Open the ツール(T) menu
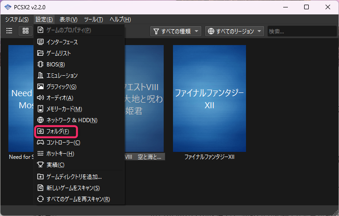This screenshot has width=339, height=216. coord(93,20)
